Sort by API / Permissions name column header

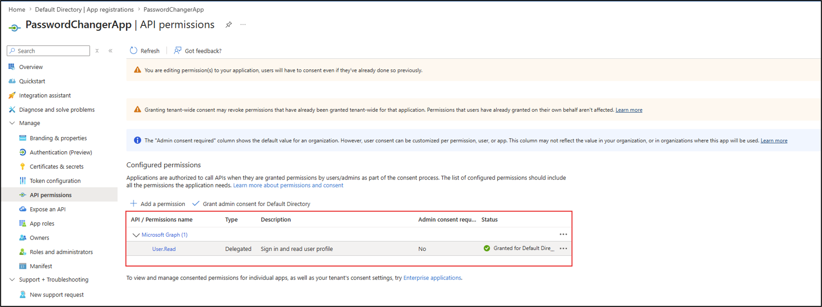click(x=162, y=220)
